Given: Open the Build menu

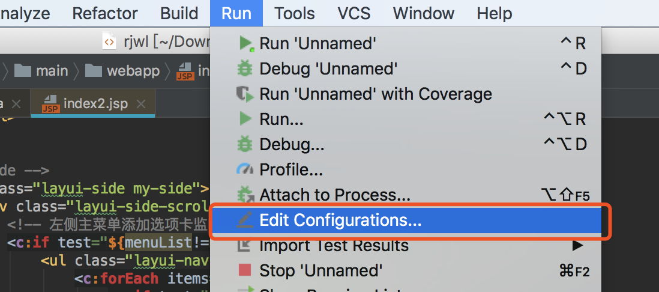Looking at the screenshot, I should 179,13.
